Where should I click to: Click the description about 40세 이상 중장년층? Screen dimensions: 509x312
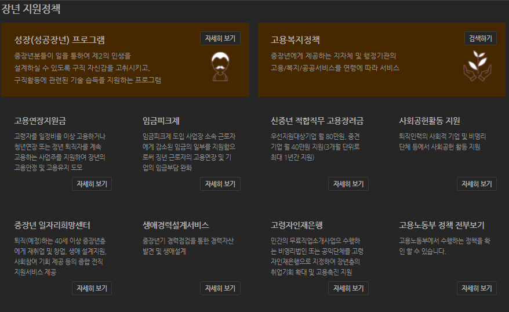pyautogui.click(x=60, y=256)
